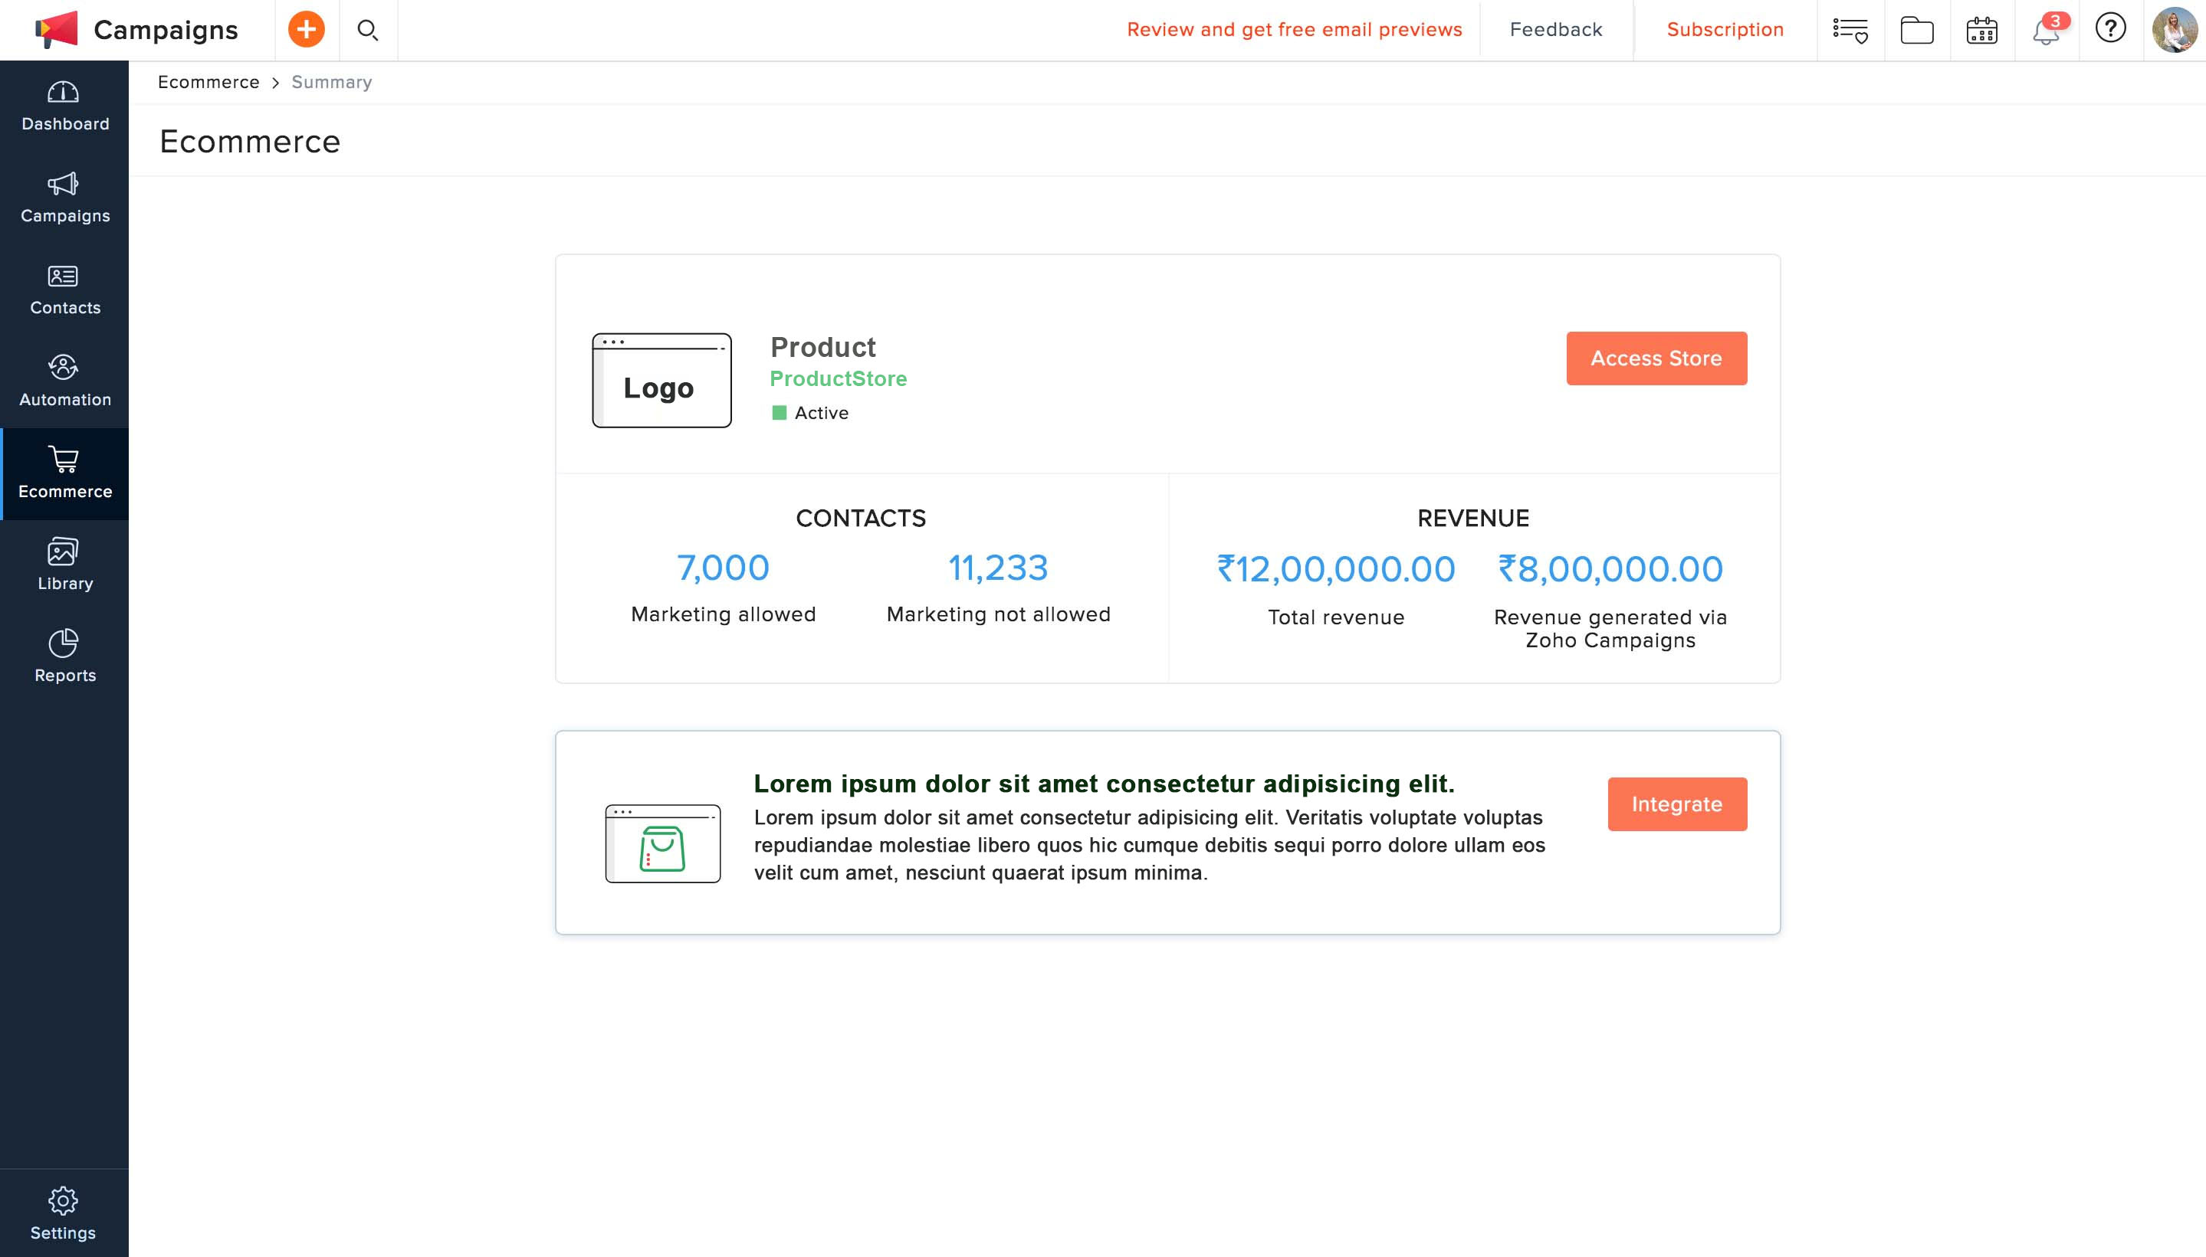2206x1257 pixels.
Task: Open help question mark icon
Action: click(2110, 28)
